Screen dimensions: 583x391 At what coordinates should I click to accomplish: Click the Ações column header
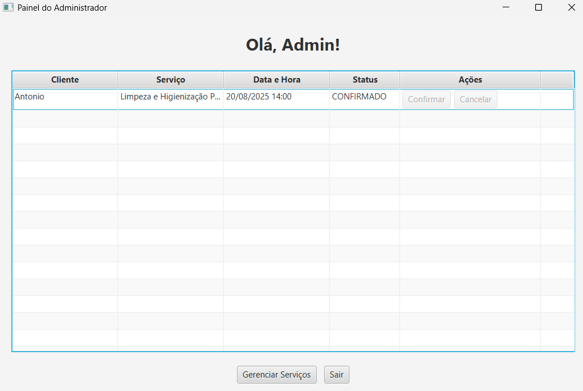(470, 80)
